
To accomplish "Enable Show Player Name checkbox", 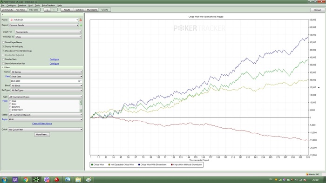I will (x=3, y=42).
